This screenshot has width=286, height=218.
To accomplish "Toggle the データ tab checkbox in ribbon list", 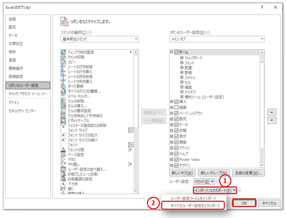I will pyautogui.click(x=176, y=125).
